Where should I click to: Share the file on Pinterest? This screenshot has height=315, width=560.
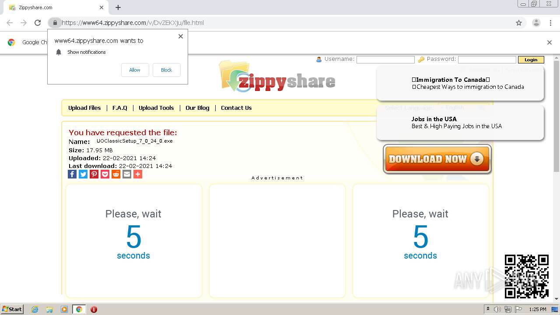[94, 174]
